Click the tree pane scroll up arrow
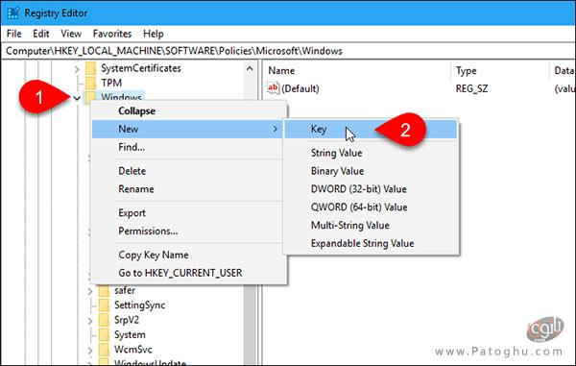This screenshot has width=576, height=366. pyautogui.click(x=250, y=68)
